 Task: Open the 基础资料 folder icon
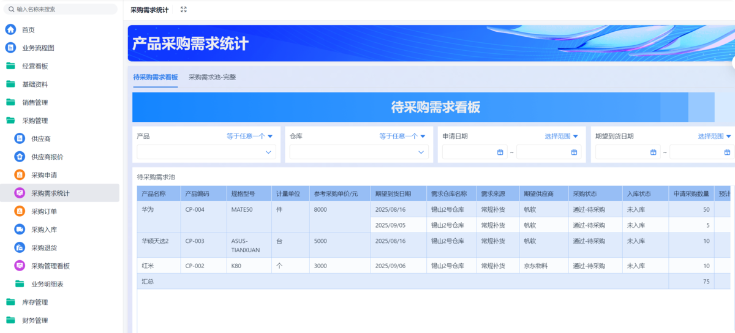[x=10, y=84]
